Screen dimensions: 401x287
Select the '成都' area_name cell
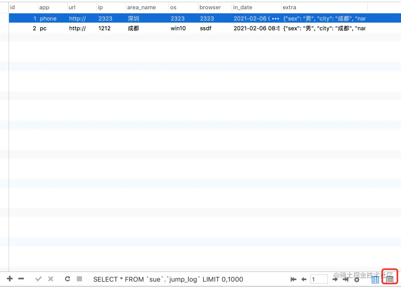pos(147,28)
